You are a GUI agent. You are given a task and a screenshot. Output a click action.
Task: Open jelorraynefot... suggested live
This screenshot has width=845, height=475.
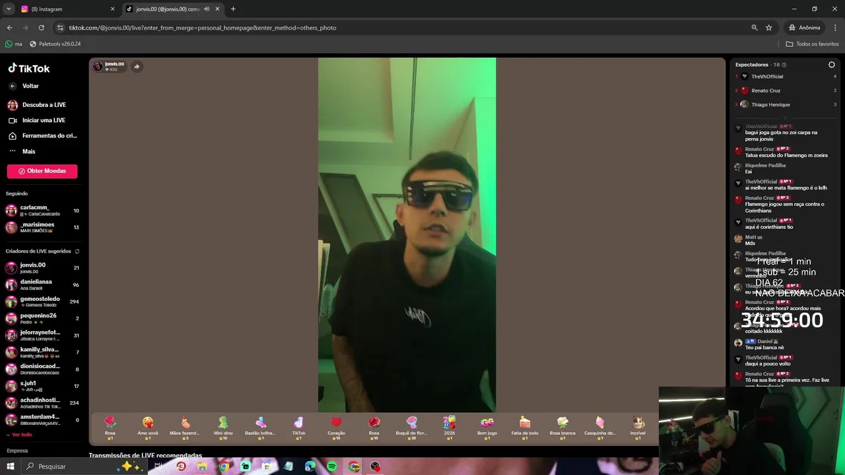[x=42, y=335]
